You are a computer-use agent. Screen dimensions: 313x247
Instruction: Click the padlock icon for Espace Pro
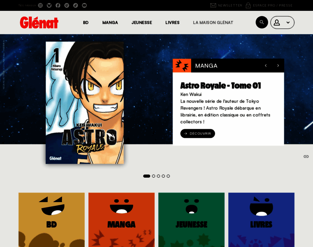pos(248,5)
